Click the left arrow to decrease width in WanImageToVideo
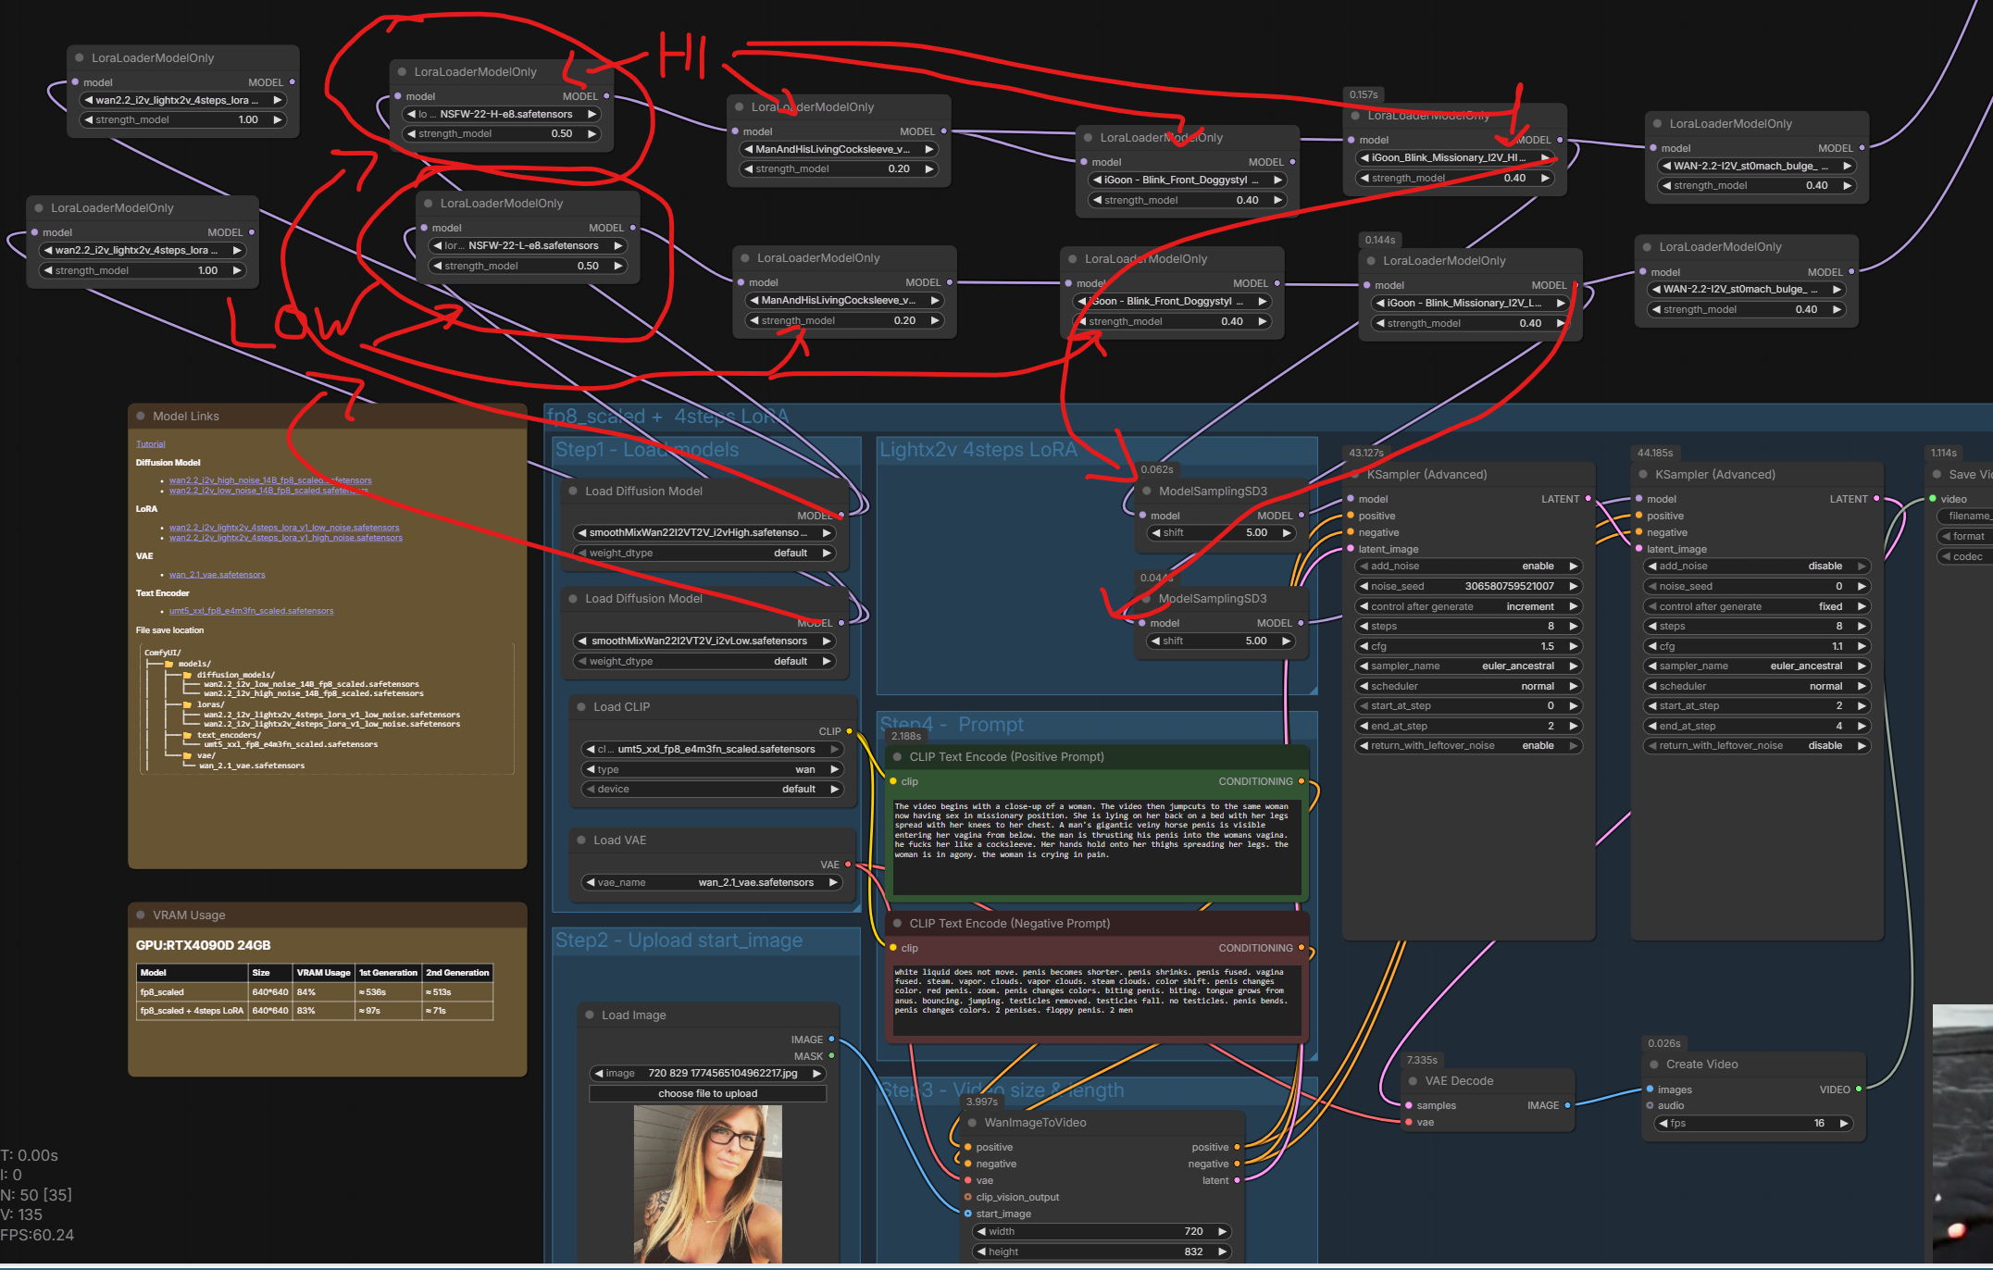The image size is (1993, 1270). coord(981,1232)
